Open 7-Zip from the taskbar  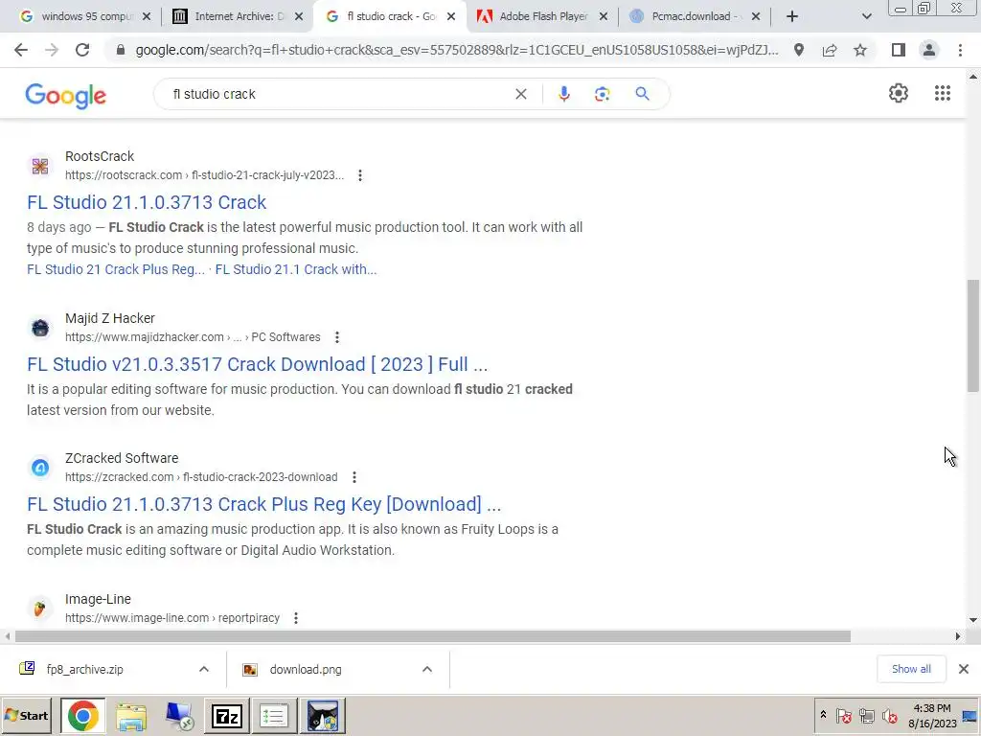[226, 715]
